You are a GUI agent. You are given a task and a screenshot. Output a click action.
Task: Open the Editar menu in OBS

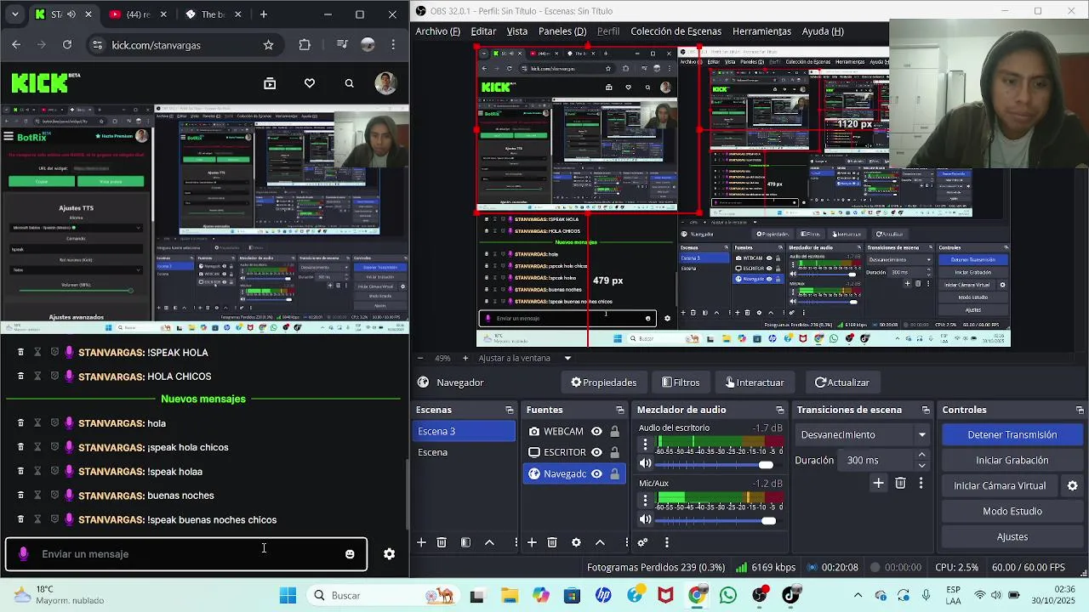click(x=483, y=31)
